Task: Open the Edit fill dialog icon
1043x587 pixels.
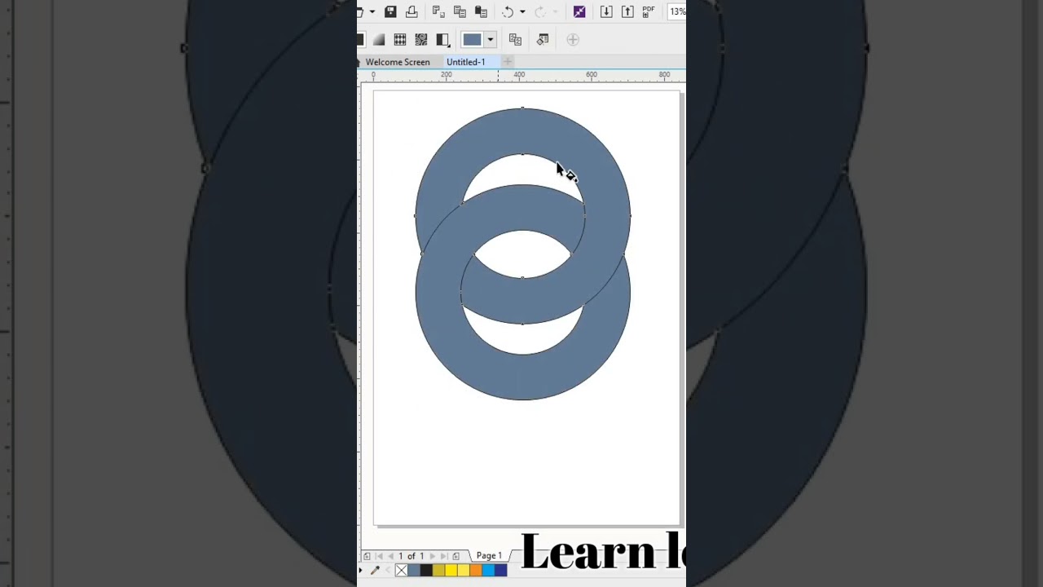Action: (543, 39)
